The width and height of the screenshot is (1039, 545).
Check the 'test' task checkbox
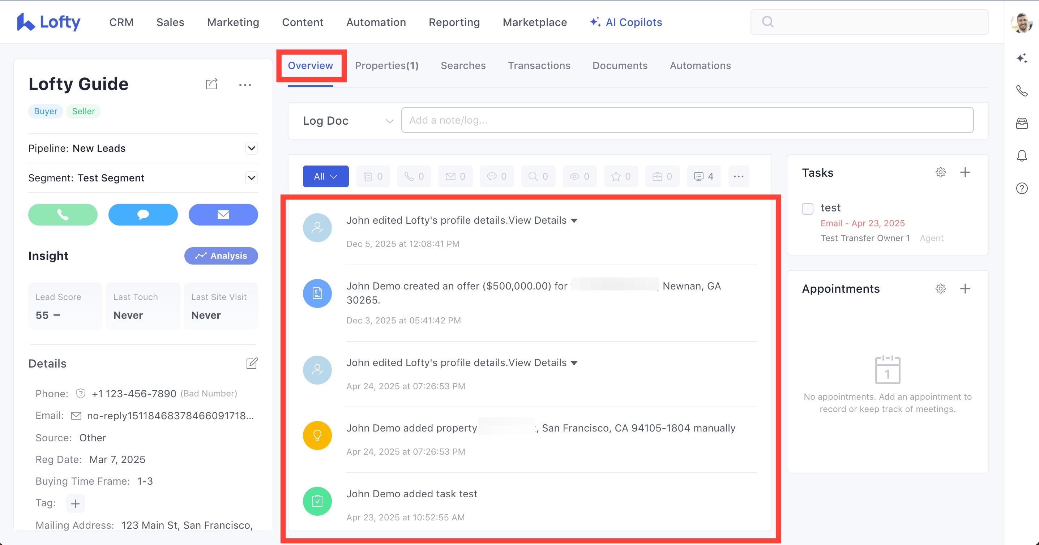tap(807, 209)
